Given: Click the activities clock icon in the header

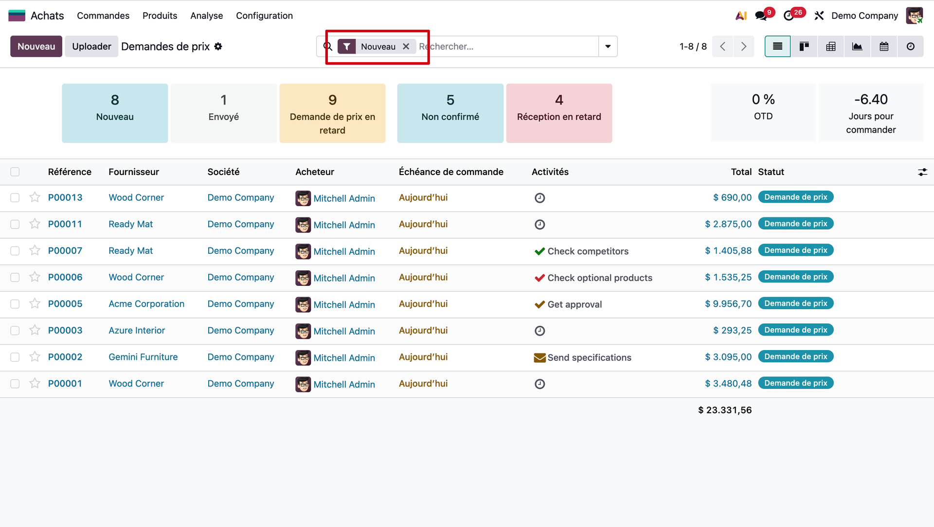Looking at the screenshot, I should click(x=789, y=16).
